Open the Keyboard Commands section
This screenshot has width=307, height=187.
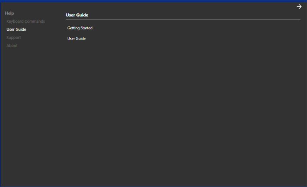25,22
